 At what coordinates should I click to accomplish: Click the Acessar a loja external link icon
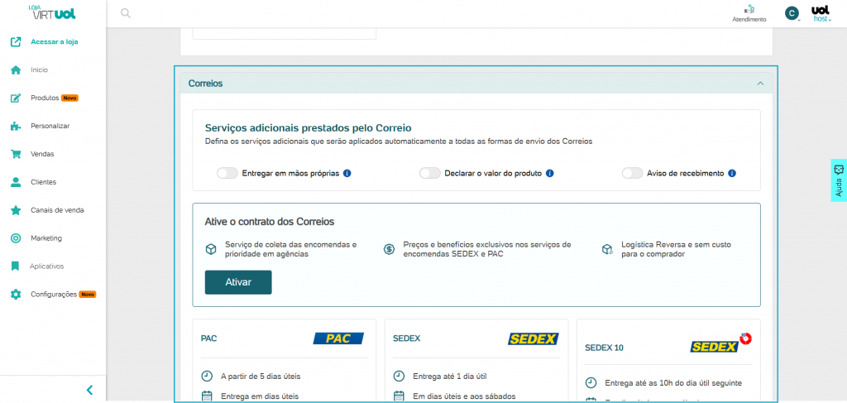tap(15, 41)
